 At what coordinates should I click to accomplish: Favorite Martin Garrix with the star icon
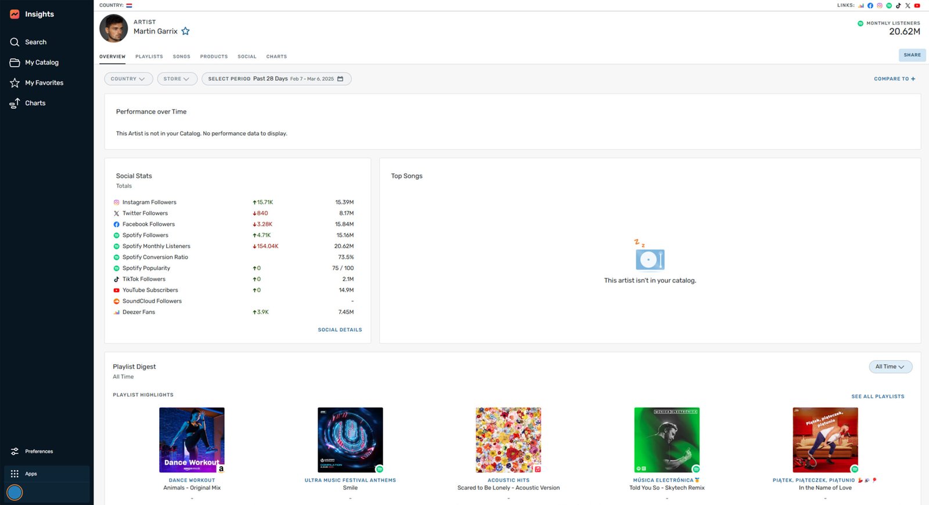(x=185, y=31)
